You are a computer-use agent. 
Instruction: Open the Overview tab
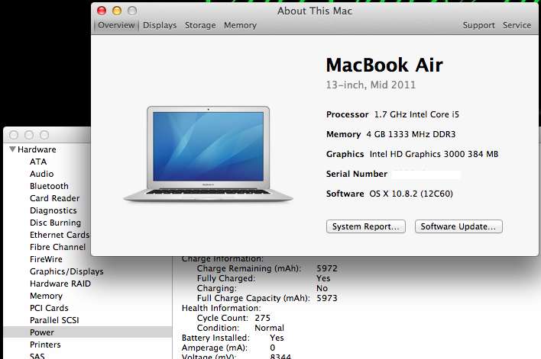[x=116, y=25]
